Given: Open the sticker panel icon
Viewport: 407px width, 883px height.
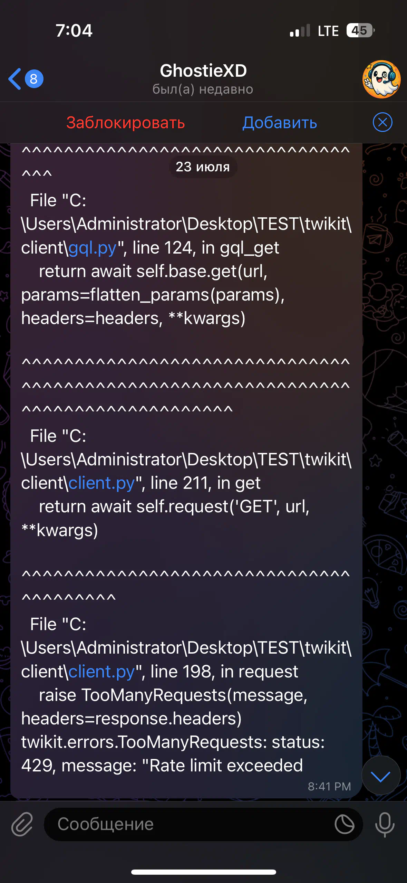Looking at the screenshot, I should [x=345, y=824].
